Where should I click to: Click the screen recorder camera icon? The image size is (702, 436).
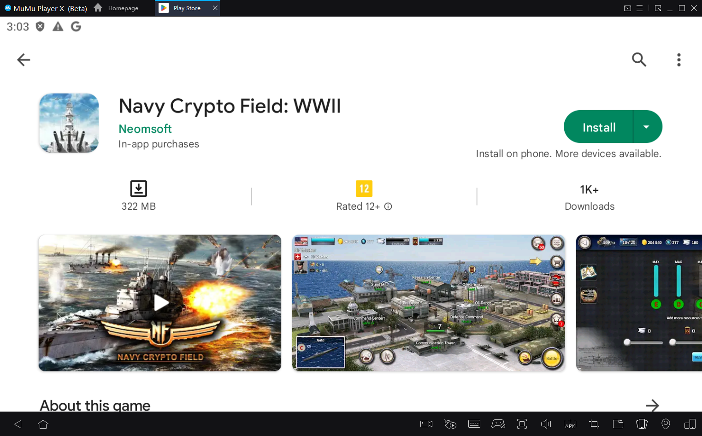pyautogui.click(x=426, y=424)
